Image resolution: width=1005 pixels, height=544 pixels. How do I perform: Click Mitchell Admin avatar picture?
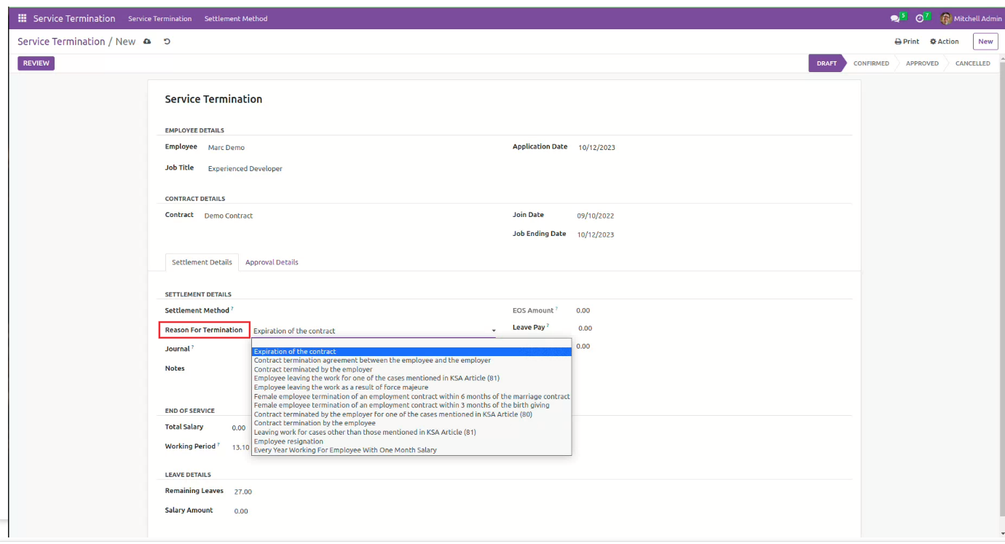click(946, 18)
